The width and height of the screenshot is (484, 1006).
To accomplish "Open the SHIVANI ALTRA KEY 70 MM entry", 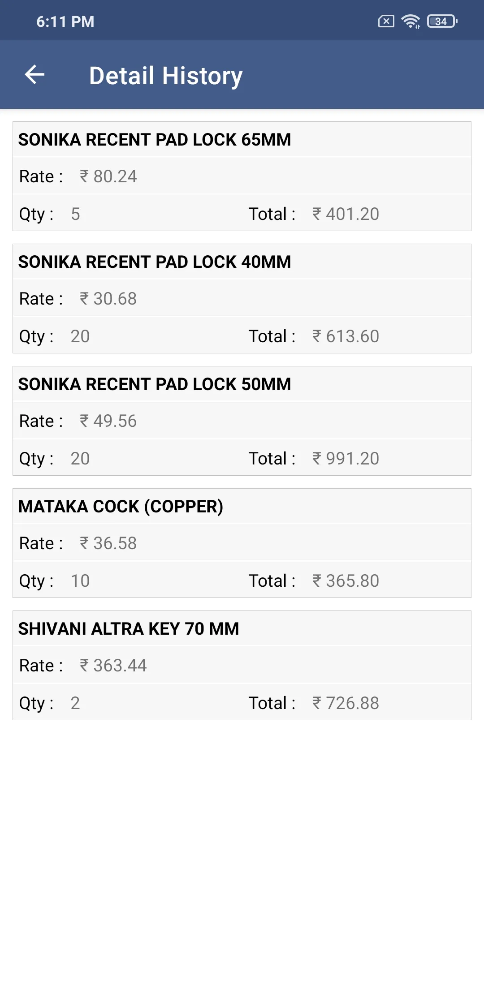I will 129,629.
